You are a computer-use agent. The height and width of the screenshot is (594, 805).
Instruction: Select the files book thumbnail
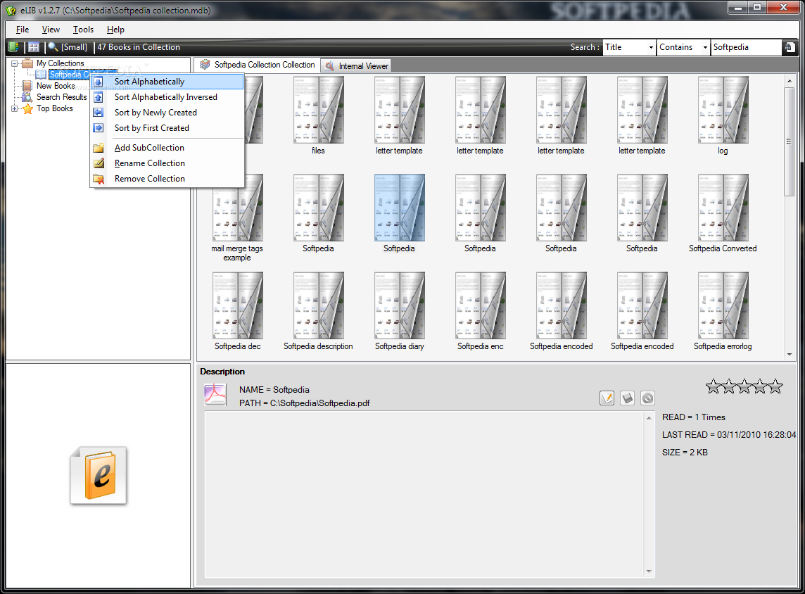click(x=318, y=110)
